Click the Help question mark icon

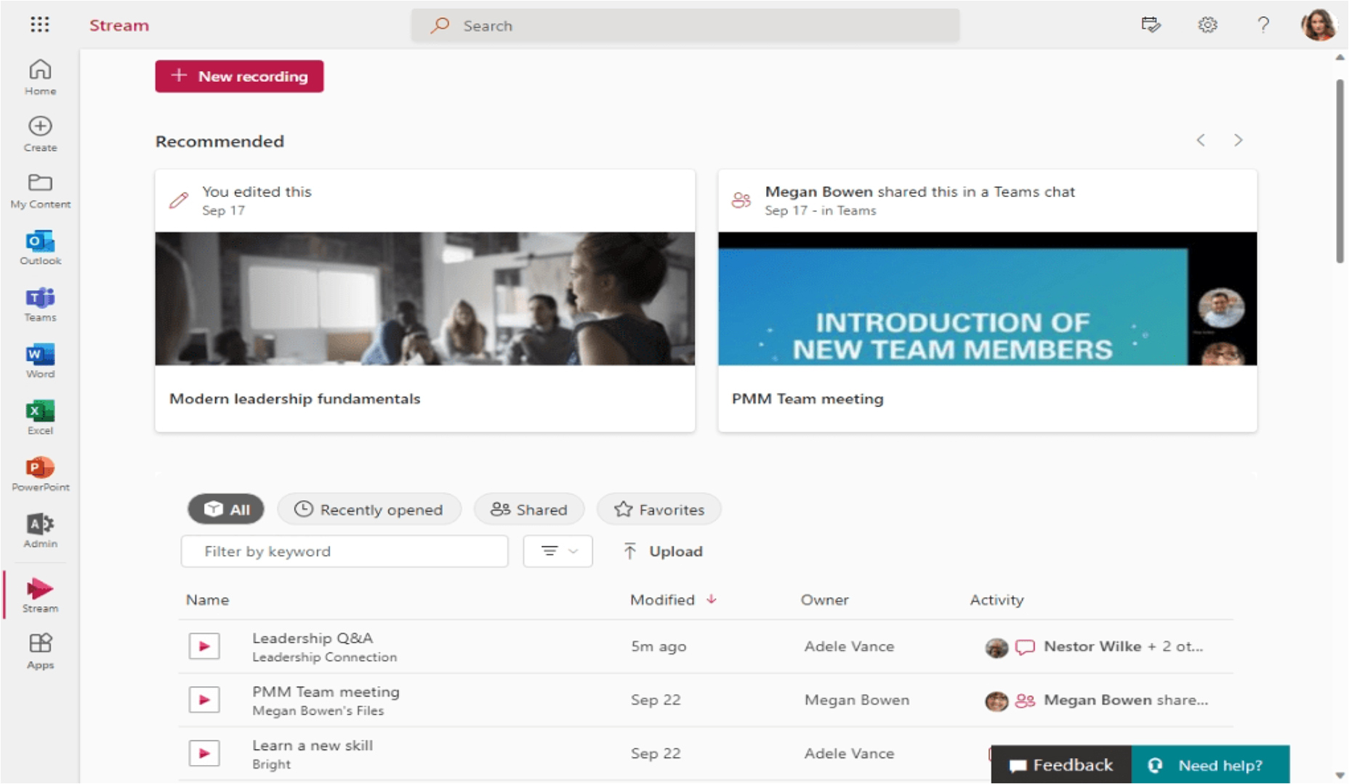(1263, 25)
